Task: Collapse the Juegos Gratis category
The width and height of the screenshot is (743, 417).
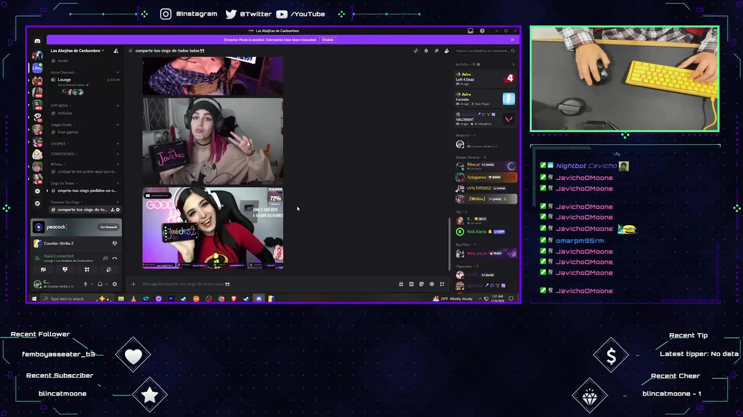Action: click(x=62, y=125)
